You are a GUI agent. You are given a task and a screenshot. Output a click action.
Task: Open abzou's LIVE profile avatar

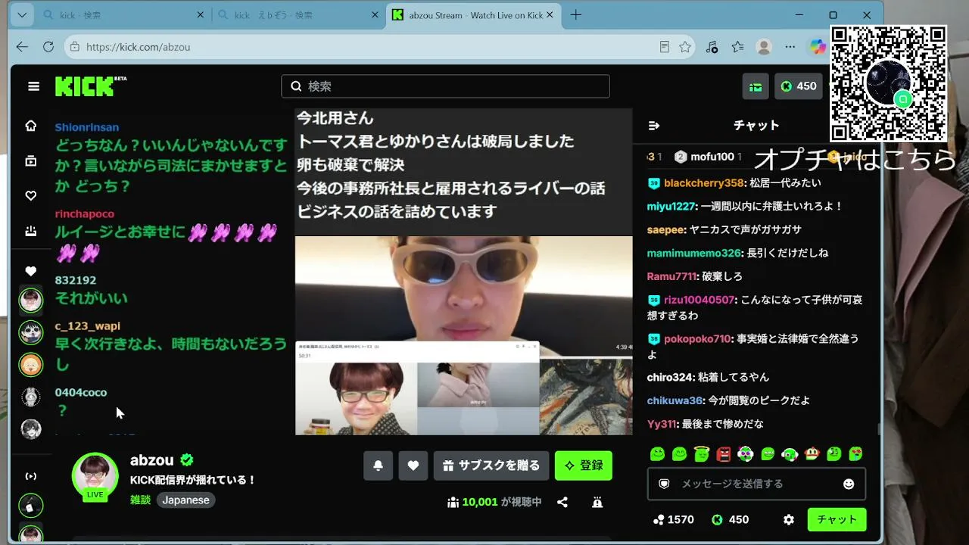click(95, 477)
